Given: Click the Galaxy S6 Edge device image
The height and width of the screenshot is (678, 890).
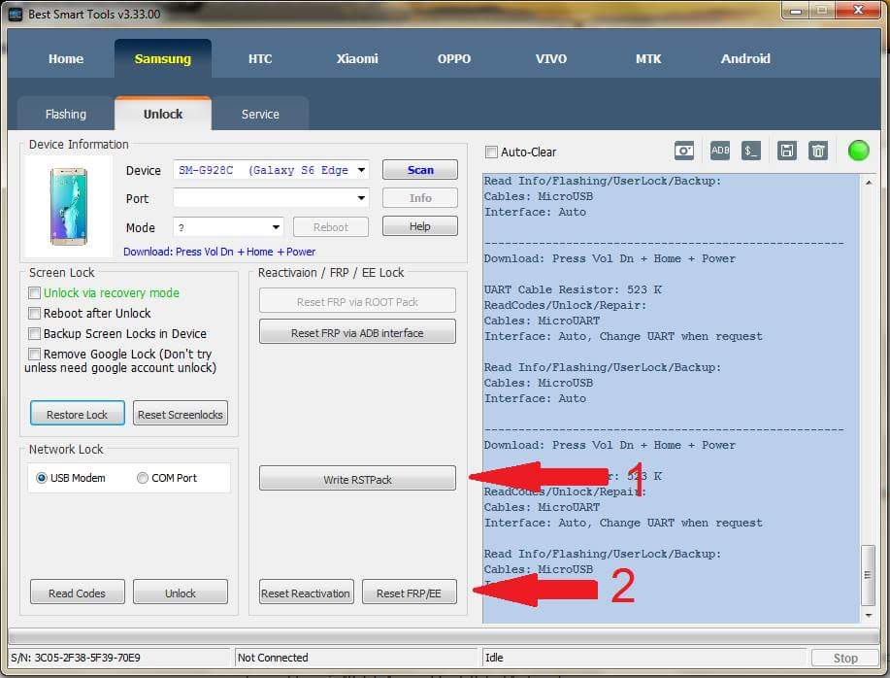Looking at the screenshot, I should point(69,207).
